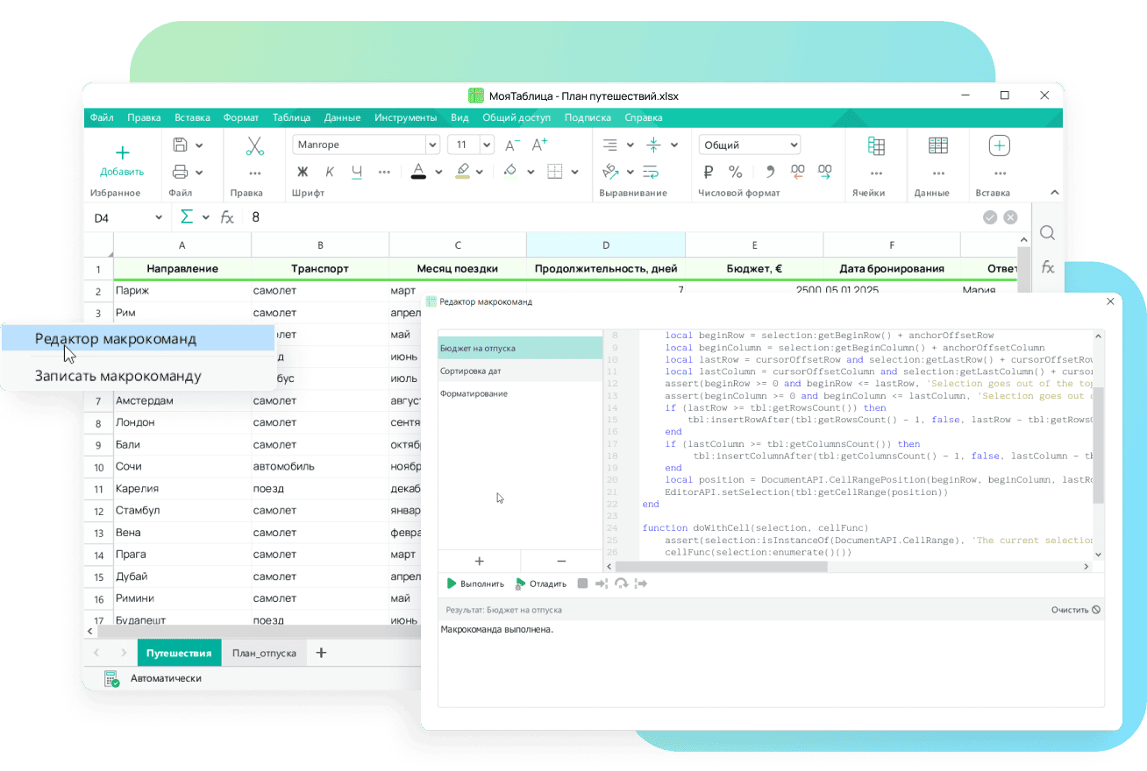Increase font size with A+ icon
Viewport: 1147px width, 771px height.
(x=539, y=145)
